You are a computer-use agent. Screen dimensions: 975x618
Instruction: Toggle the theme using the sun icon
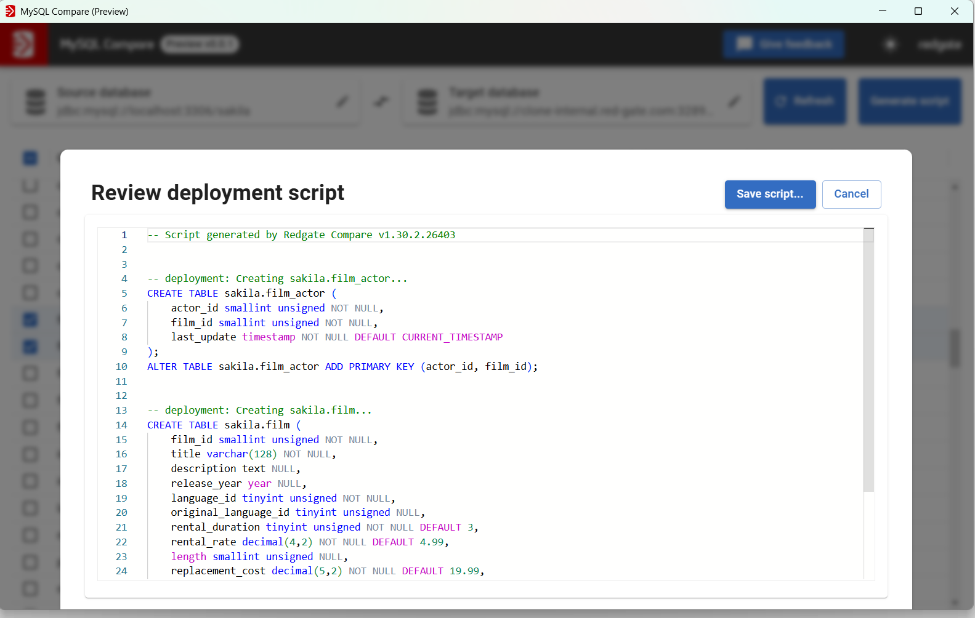pos(890,44)
